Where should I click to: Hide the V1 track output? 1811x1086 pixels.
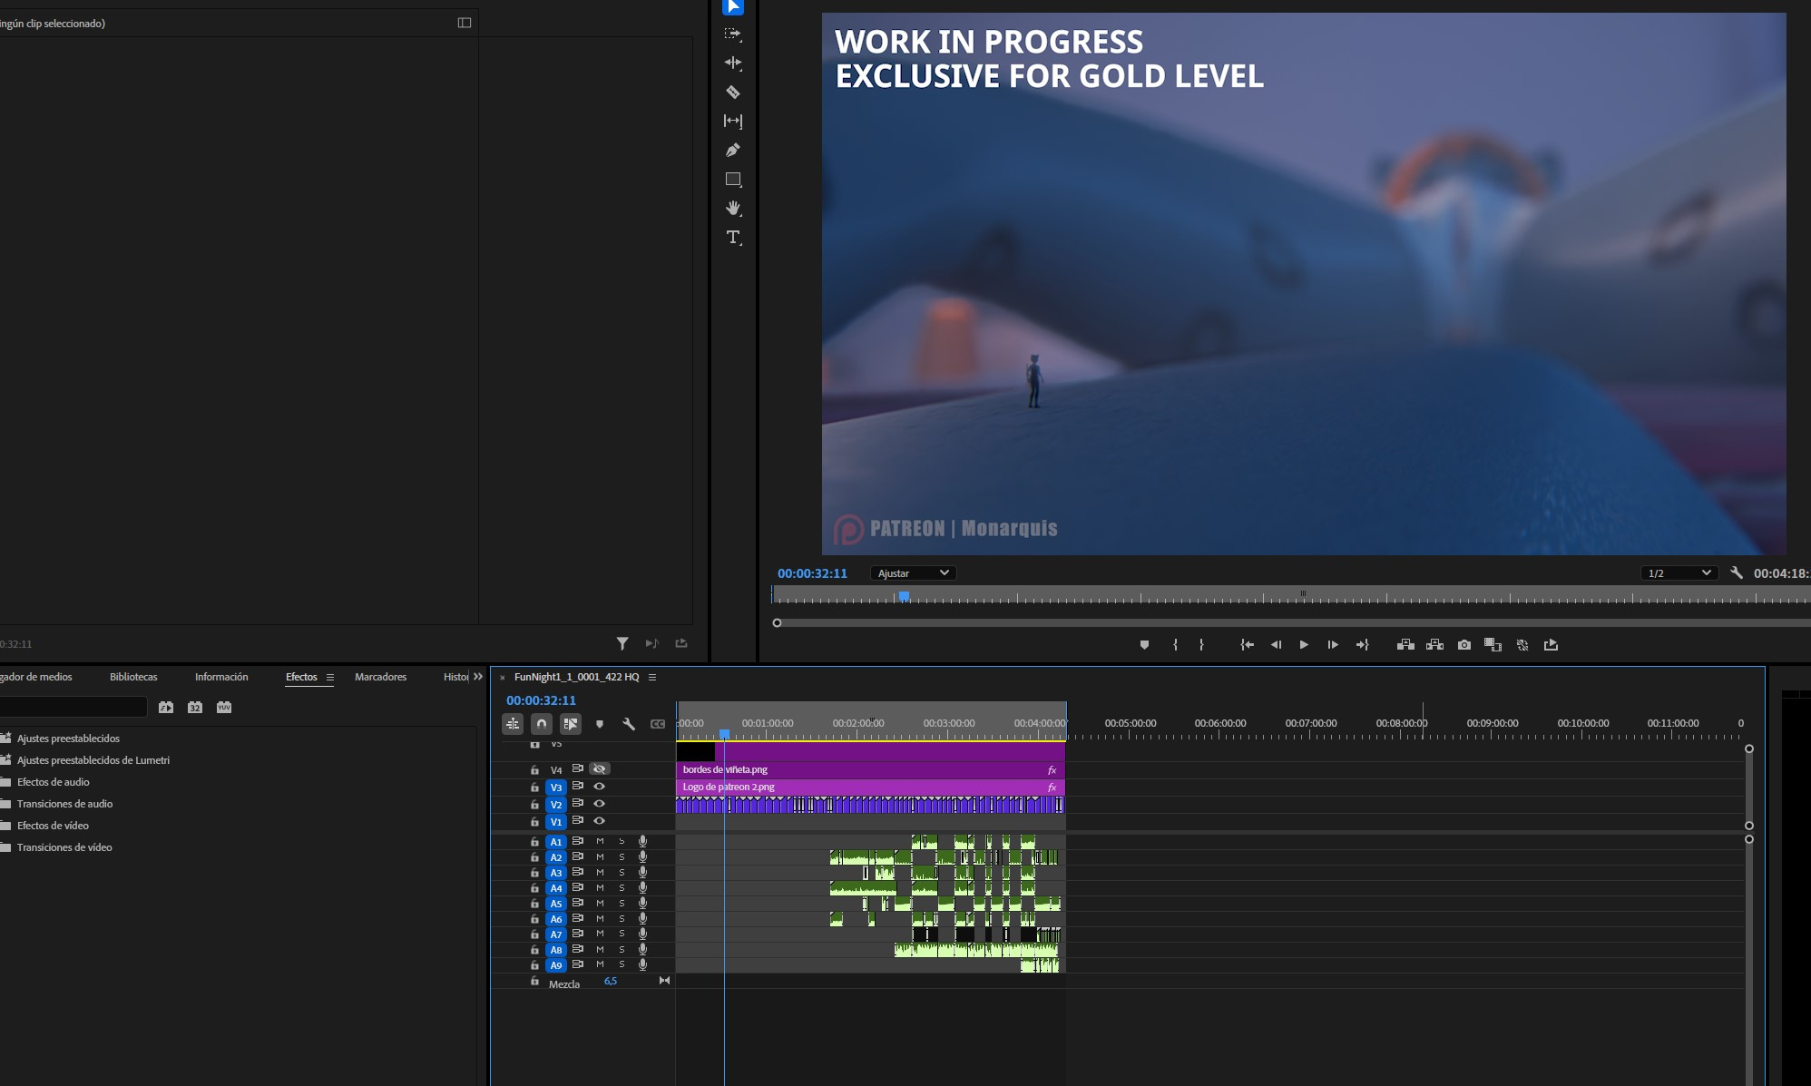tap(599, 821)
